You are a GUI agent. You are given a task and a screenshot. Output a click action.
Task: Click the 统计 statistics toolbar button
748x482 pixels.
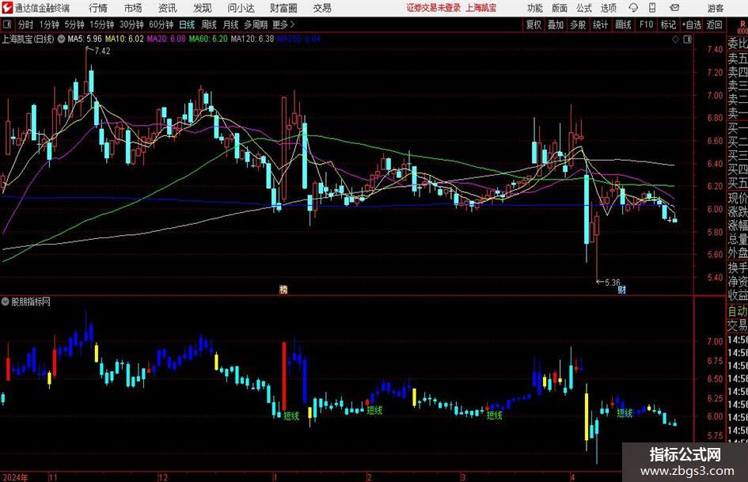[x=601, y=25]
